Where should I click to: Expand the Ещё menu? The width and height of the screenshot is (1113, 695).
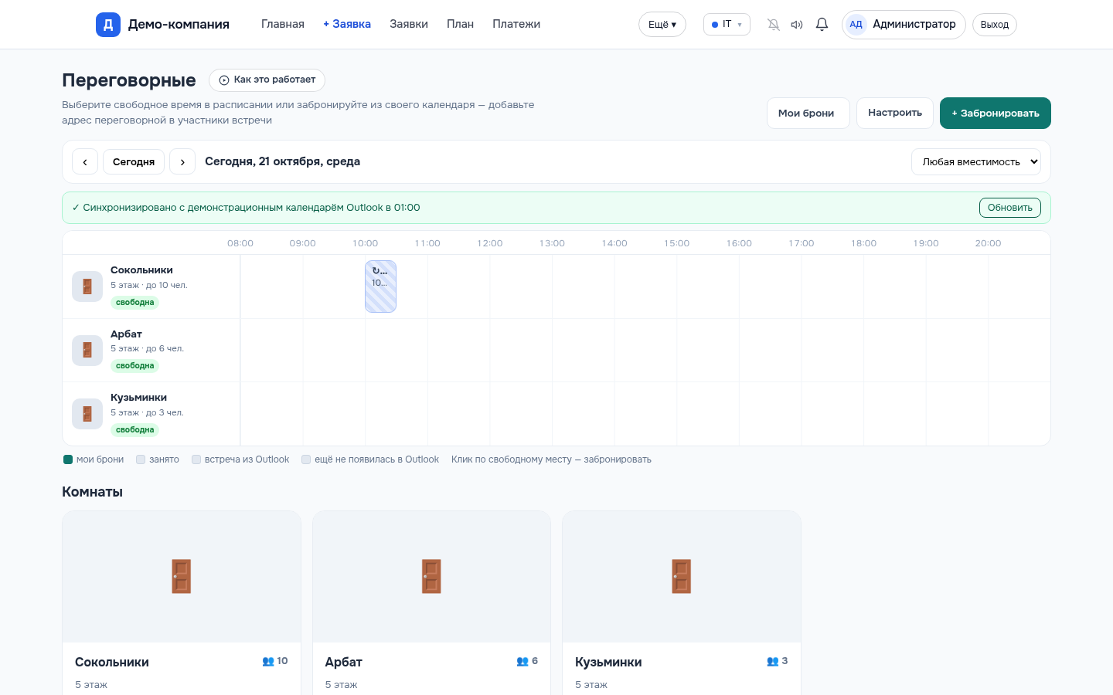coord(662,25)
